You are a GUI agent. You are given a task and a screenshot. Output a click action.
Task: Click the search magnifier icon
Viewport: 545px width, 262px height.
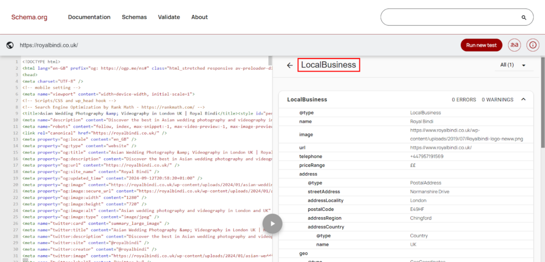point(524,18)
